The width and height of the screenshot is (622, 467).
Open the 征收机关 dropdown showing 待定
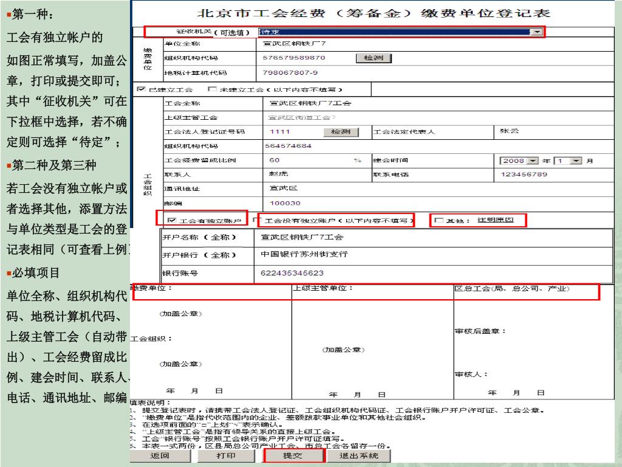[x=401, y=32]
